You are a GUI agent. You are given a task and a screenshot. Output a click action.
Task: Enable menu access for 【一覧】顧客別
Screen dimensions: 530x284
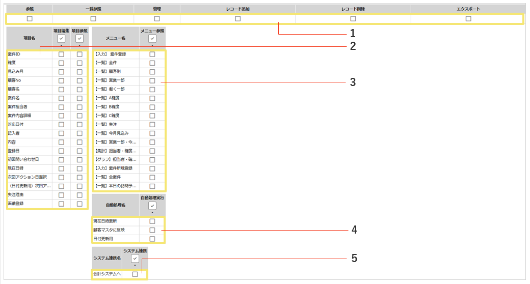pos(152,72)
